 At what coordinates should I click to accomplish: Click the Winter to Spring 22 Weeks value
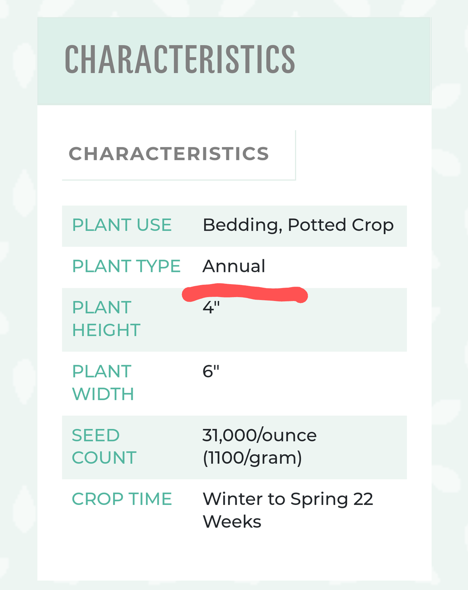tap(288, 510)
